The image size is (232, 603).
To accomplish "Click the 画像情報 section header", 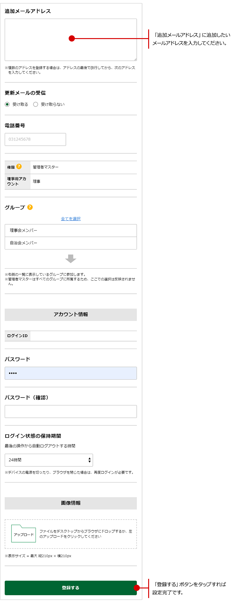I will [x=71, y=503].
